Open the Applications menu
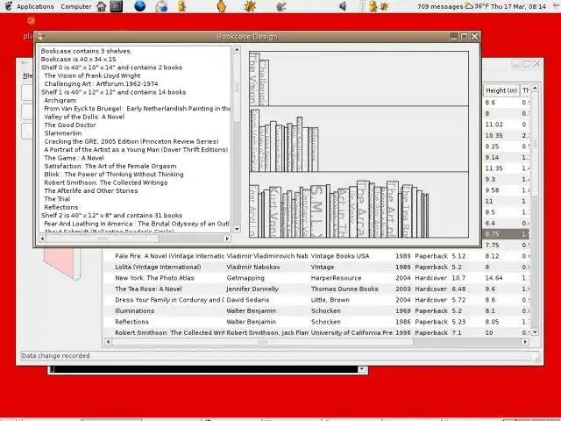Screen dimensions: 561x421 tap(35, 6)
